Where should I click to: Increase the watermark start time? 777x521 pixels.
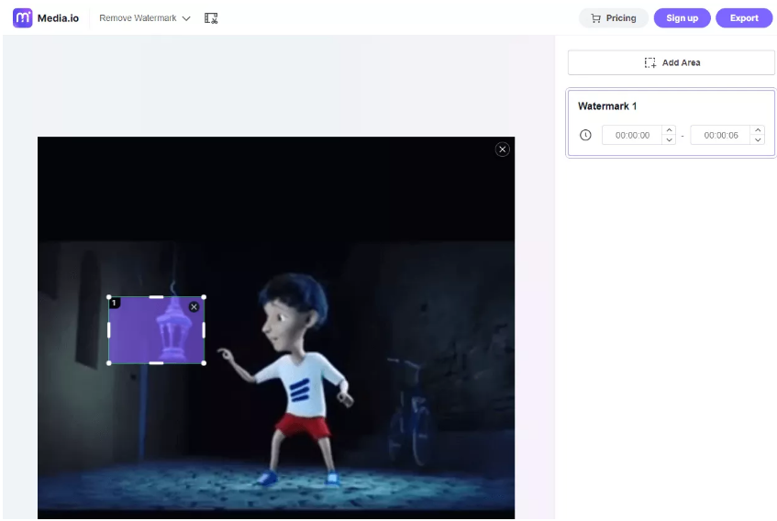tap(669, 130)
